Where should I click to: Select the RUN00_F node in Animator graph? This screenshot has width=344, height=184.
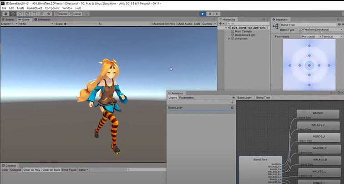[319, 137]
